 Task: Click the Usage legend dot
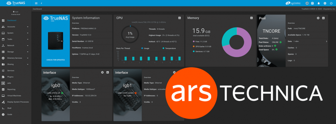click(142, 48)
